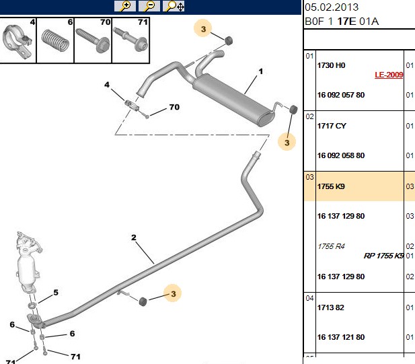Select highlighted callout 3 above the silencer
415x364 pixels.
coord(203,28)
